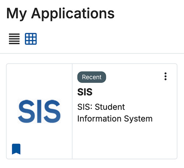Select the SIS: Student Information System description
Viewport: 184px width, 168px height.
coord(115,113)
